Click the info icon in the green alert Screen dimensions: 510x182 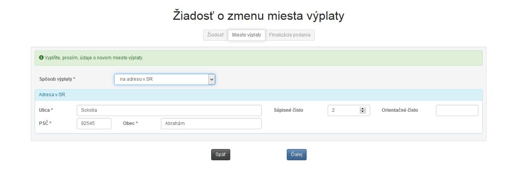point(41,58)
